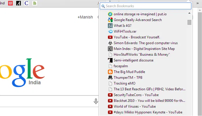Open WiFiHTools.rar bookmark
The width and height of the screenshot is (202, 116).
coord(125,31)
